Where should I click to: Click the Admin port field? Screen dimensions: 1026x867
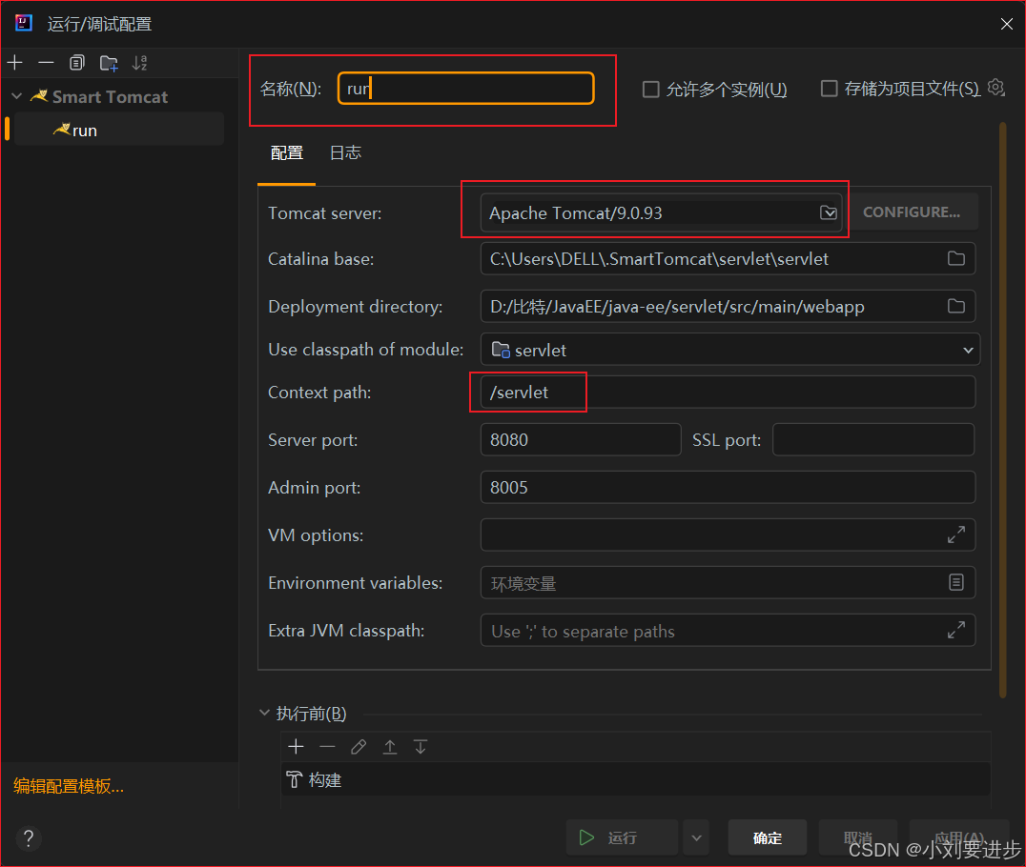pos(728,487)
